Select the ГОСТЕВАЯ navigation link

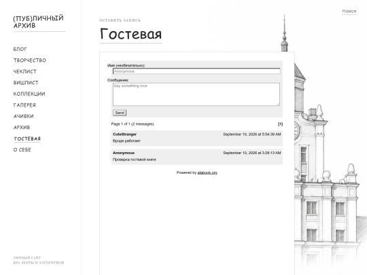point(27,139)
